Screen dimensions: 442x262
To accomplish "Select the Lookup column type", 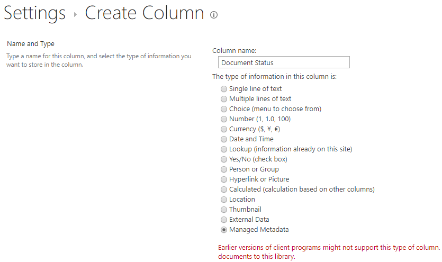I will pos(224,149).
